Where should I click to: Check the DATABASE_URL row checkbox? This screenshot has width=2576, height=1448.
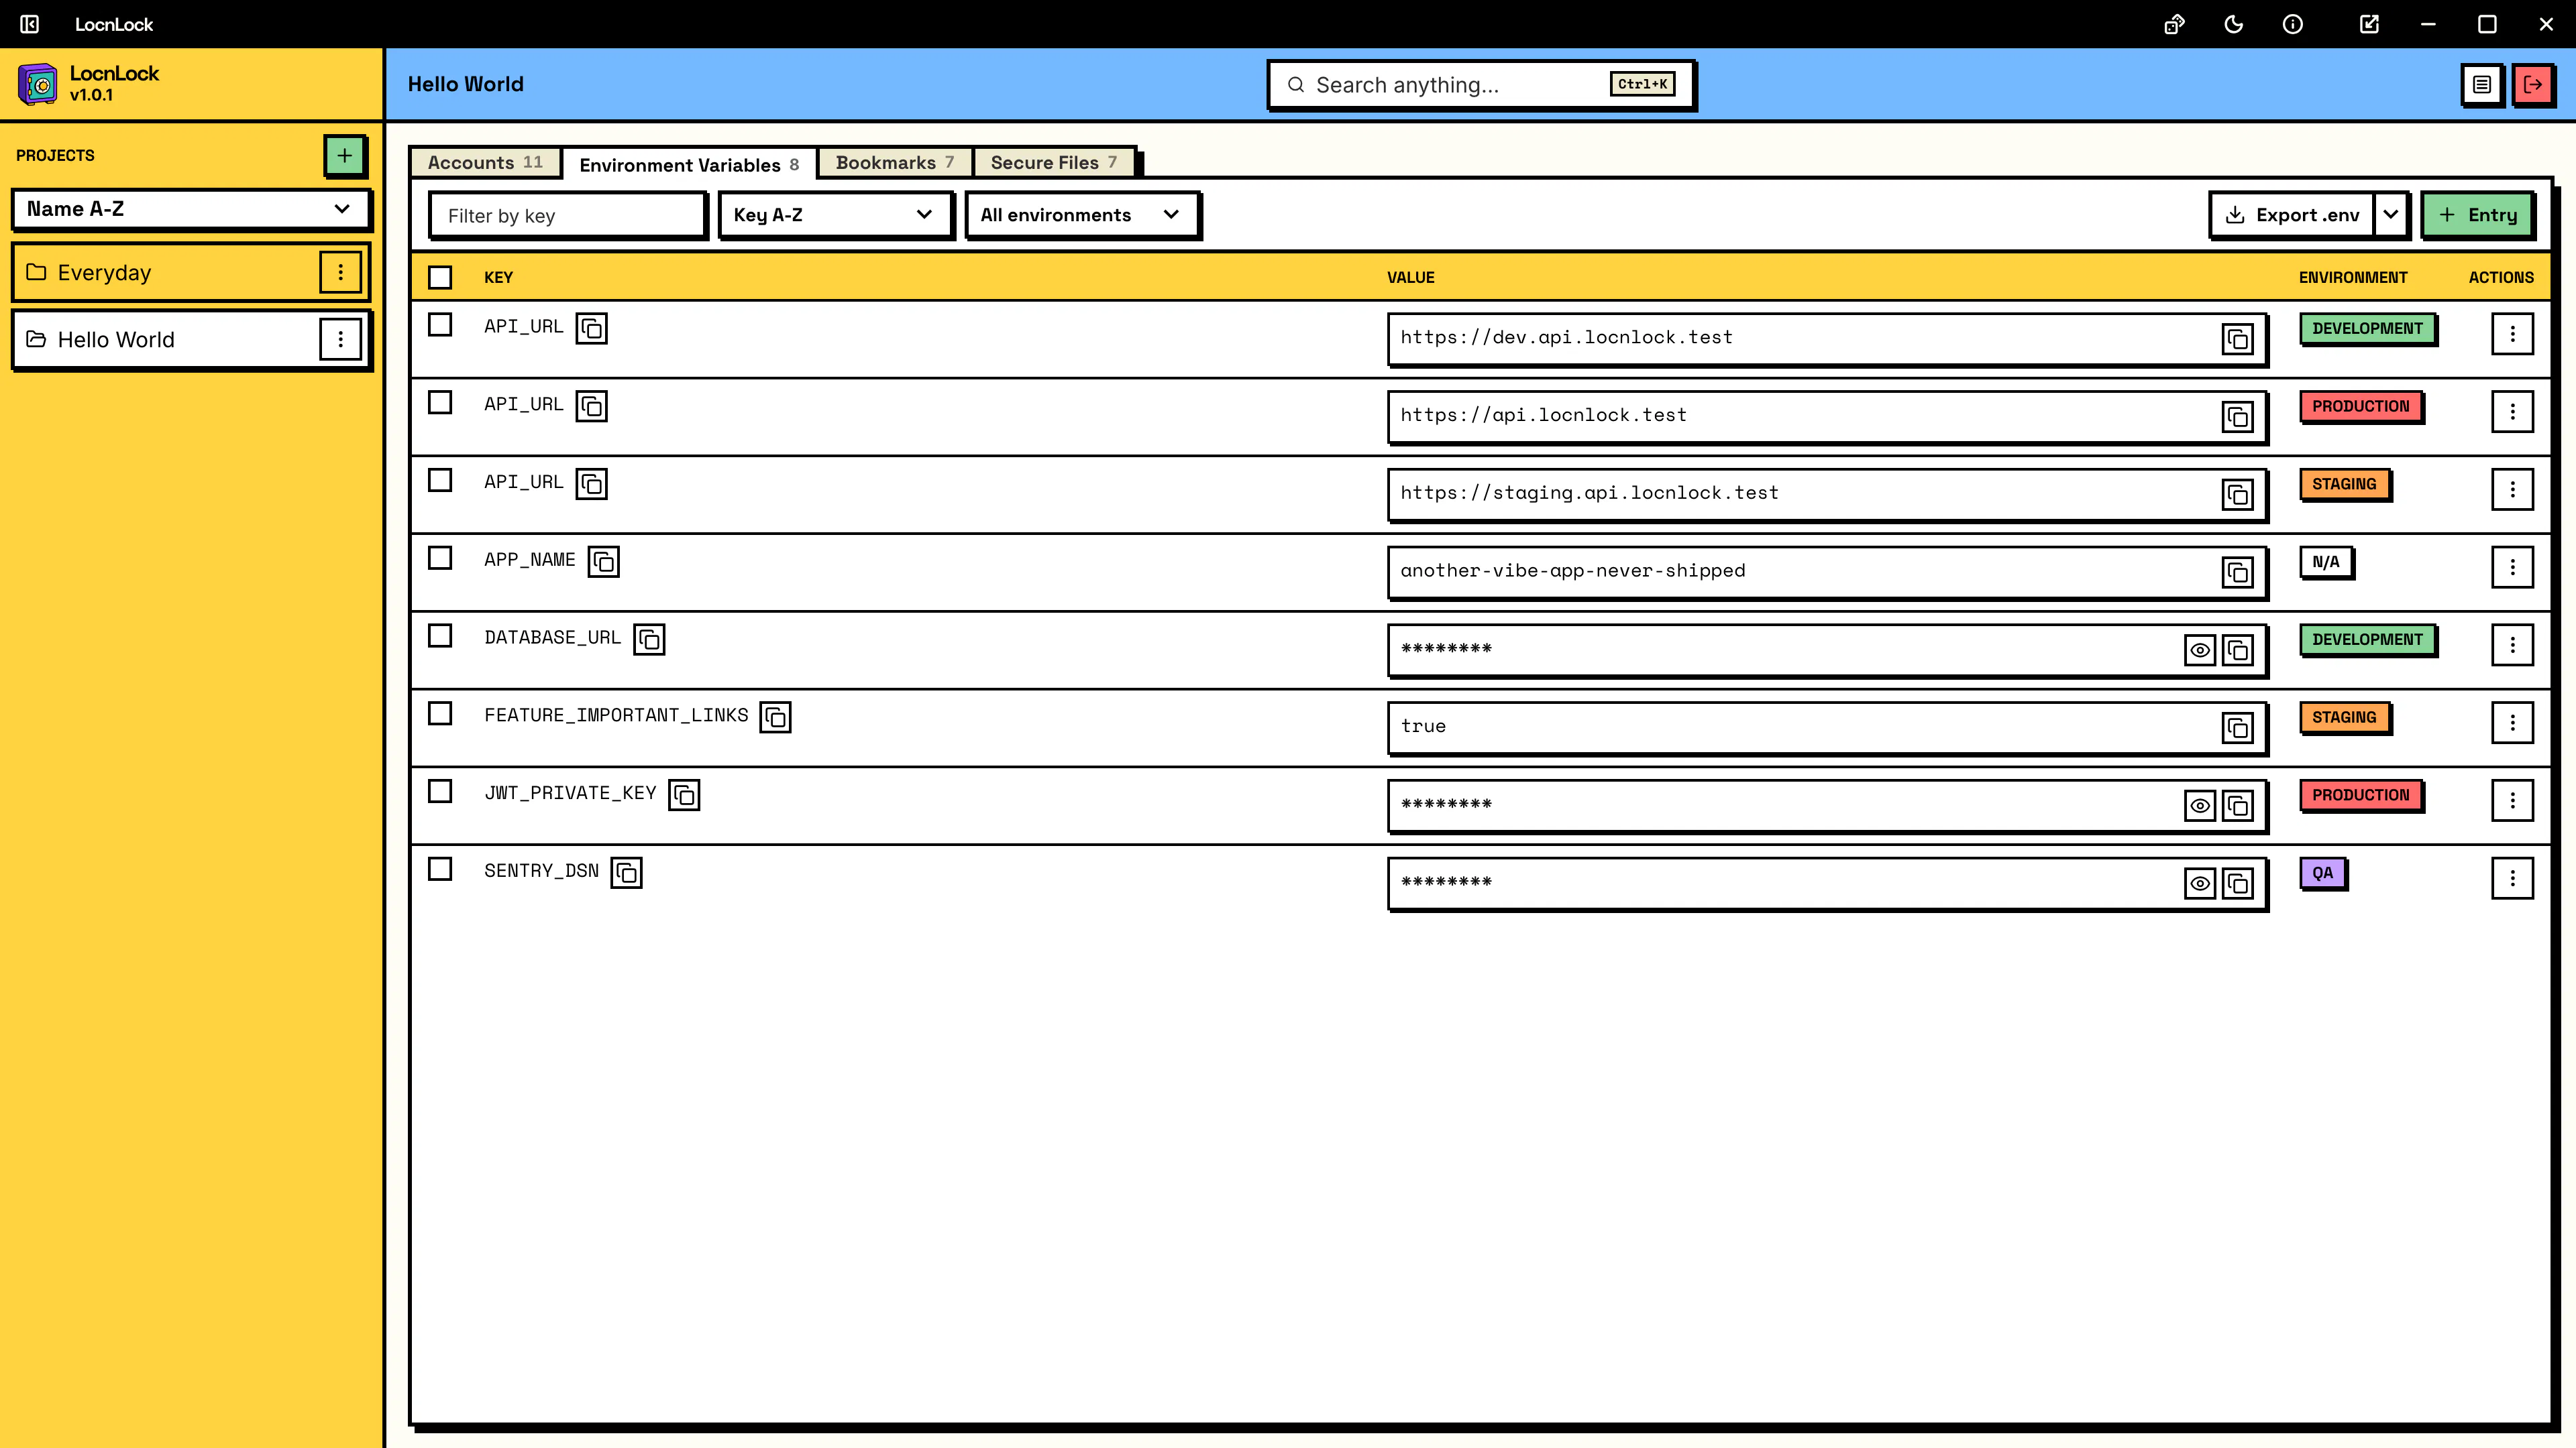click(440, 636)
